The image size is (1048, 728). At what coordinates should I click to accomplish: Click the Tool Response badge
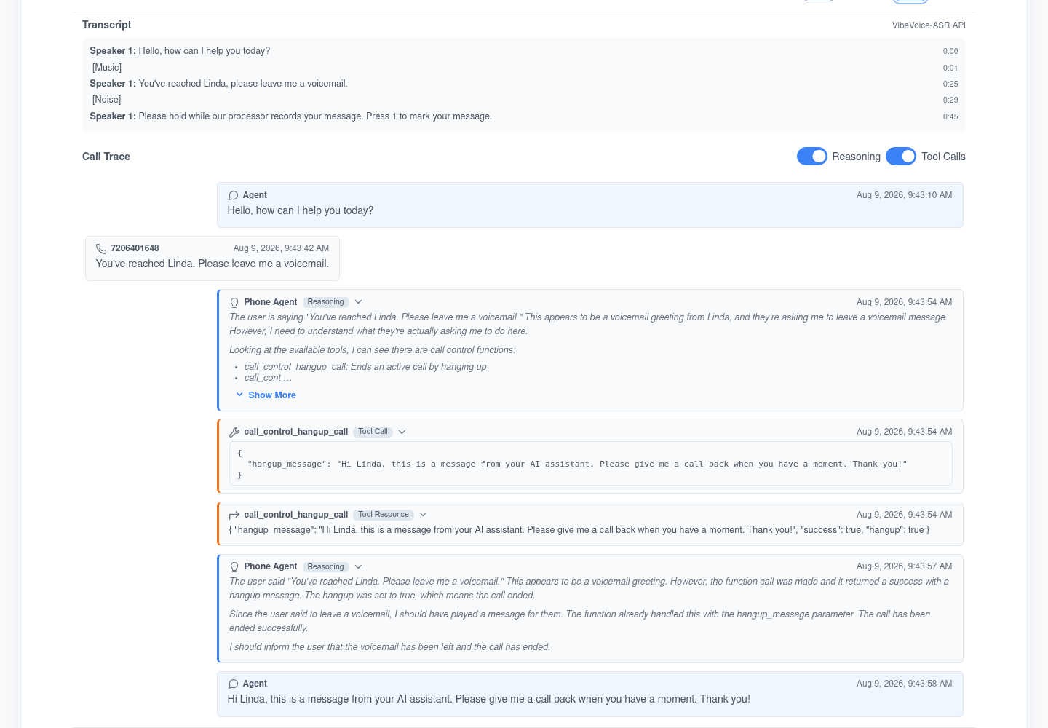click(384, 515)
